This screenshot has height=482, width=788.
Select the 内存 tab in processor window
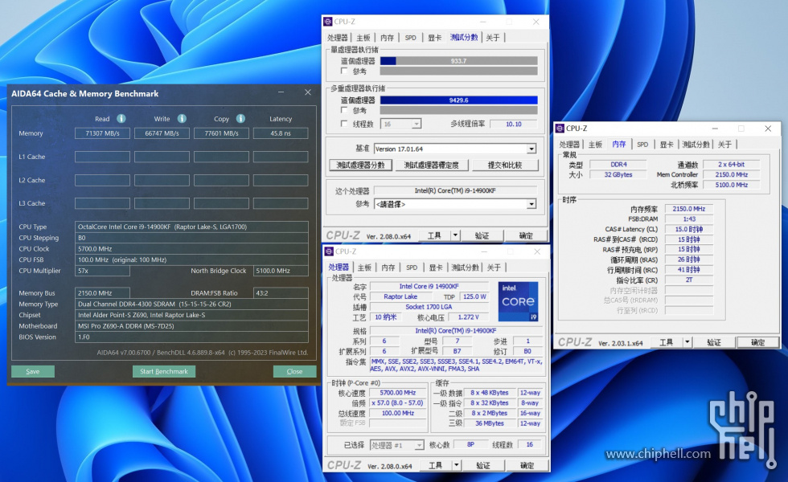388,268
